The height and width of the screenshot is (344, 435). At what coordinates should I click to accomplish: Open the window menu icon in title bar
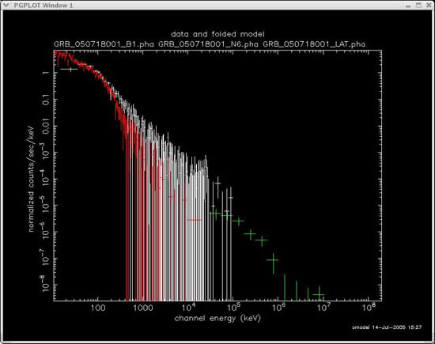click(x=6, y=5)
